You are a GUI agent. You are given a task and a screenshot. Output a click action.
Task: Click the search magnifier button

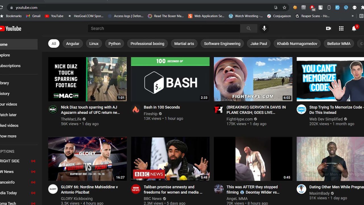[249, 28]
